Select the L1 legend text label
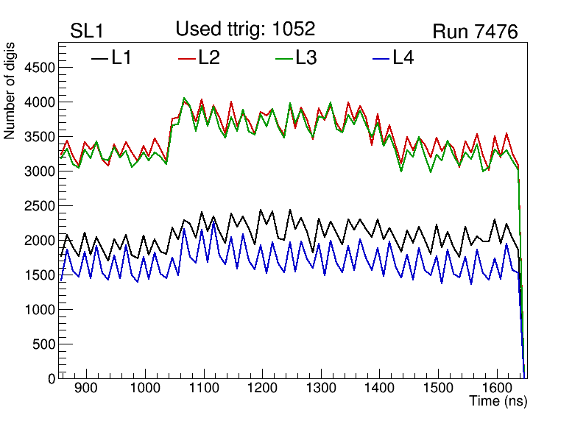Viewport: 586px width, 421px height. (x=121, y=57)
